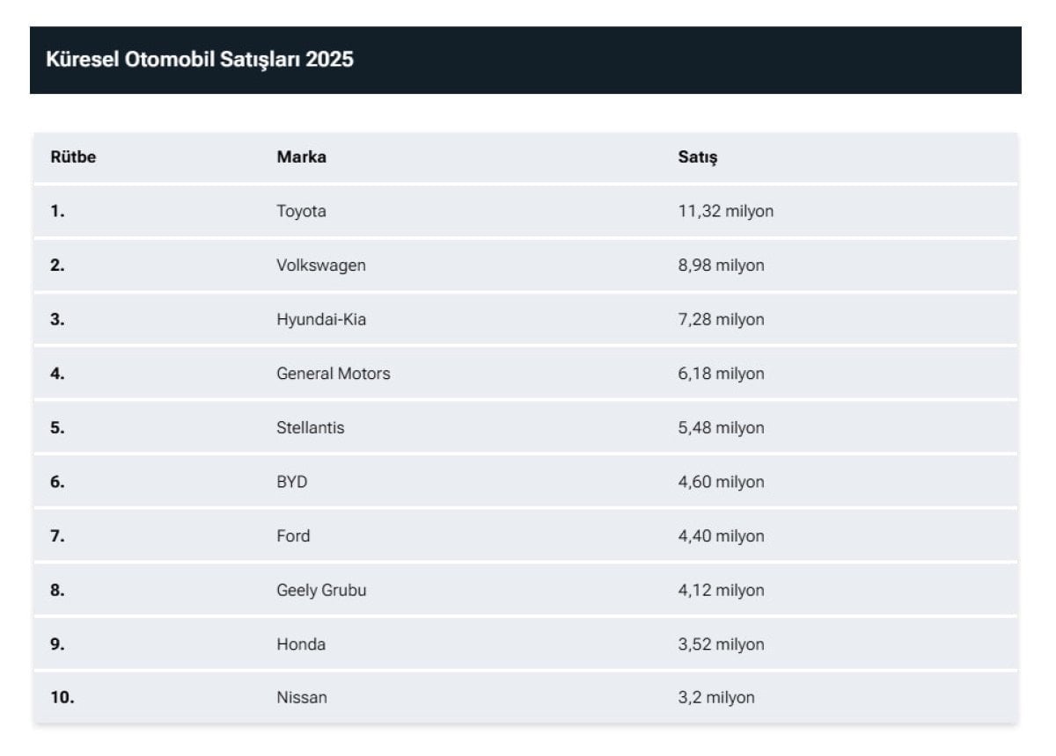This screenshot has width=1056, height=756.
Task: Click the 4,60 milyon sales value
Action: tap(721, 482)
